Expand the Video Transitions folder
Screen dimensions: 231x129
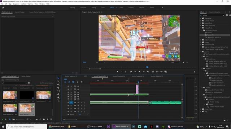point(201,40)
